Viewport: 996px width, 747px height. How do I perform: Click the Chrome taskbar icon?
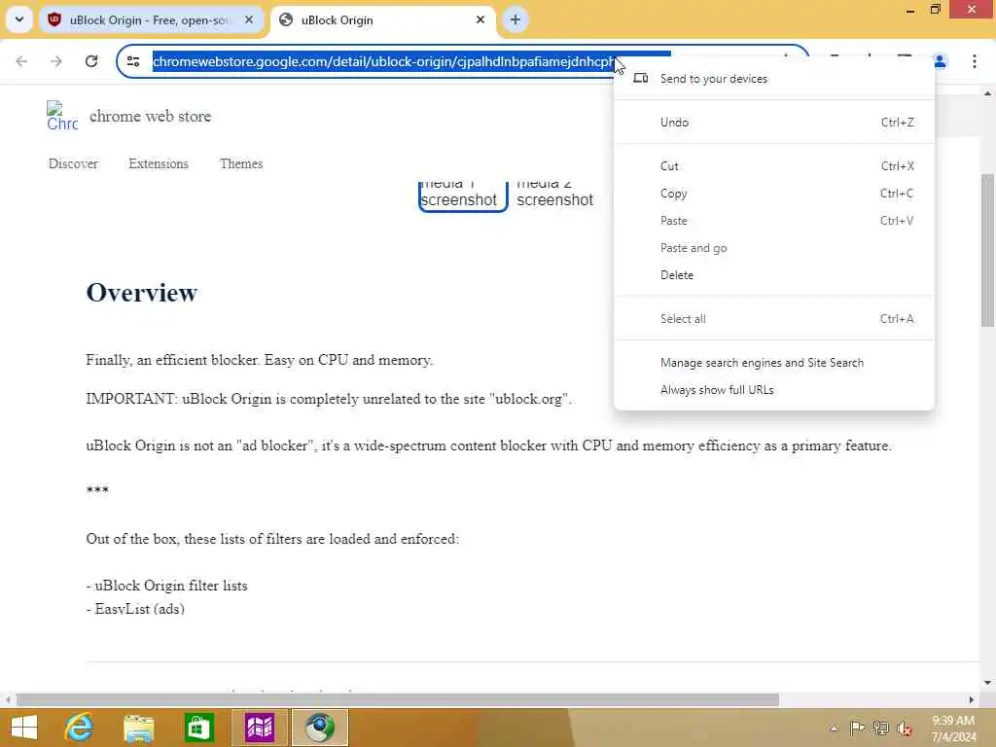coord(320,728)
